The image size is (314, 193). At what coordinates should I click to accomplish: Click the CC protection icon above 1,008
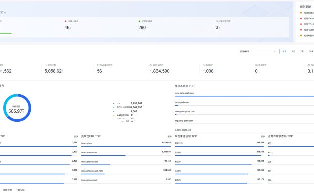pos(204,65)
